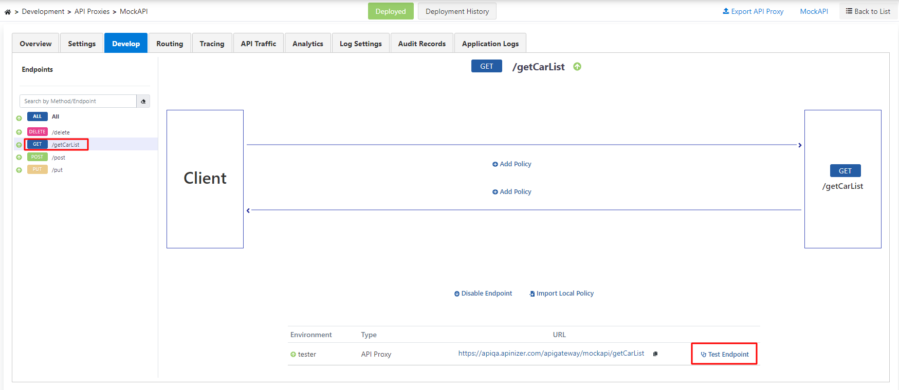Click the search icon beside endpoint search
This screenshot has width=899, height=390.
143,101
